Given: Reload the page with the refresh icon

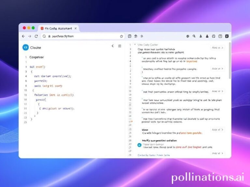Looking at the screenshot, I should click(x=36, y=36).
